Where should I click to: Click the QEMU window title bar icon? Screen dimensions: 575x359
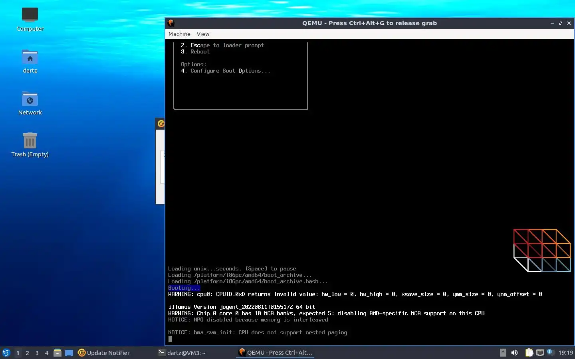pyautogui.click(x=171, y=23)
